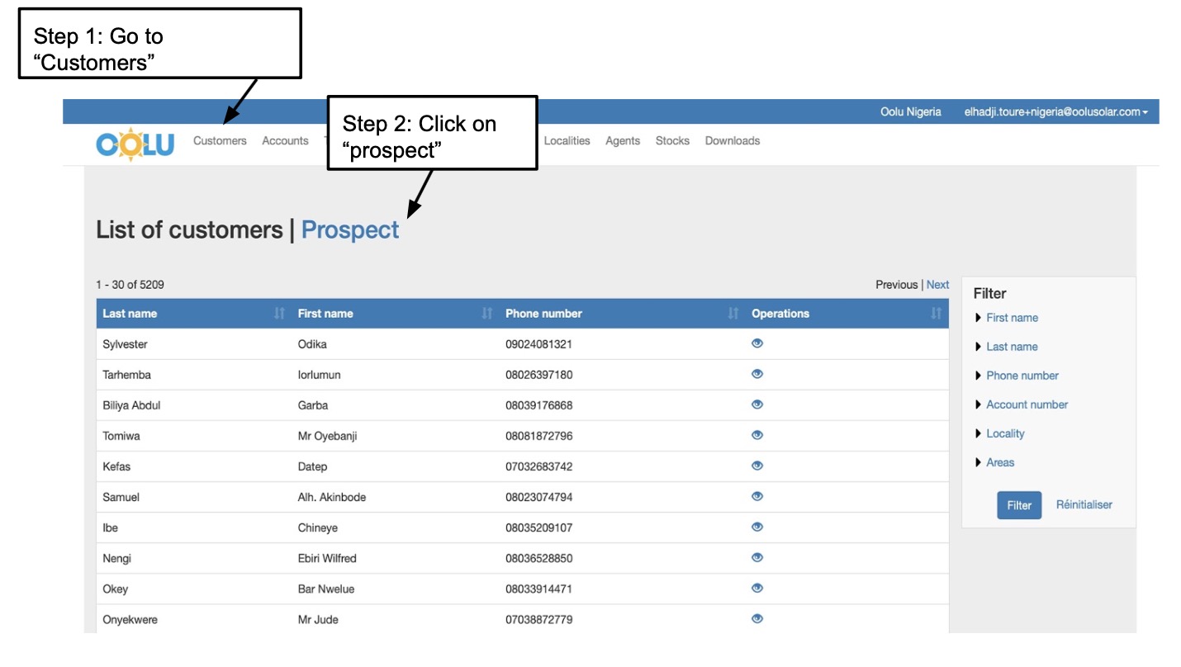Viewport: 1181px width, 667px height.
Task: Open Samuel Alh. Akinbode eye icon
Action: pyautogui.click(x=757, y=496)
